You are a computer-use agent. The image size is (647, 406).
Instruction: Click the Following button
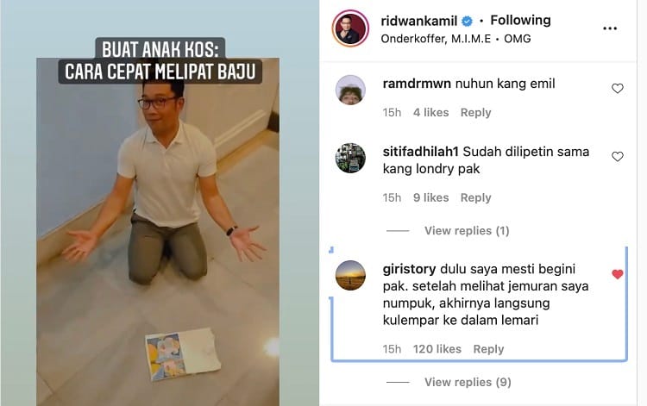click(x=520, y=20)
